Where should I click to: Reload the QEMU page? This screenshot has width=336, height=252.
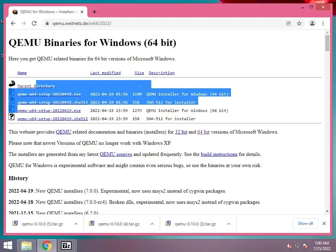[34, 23]
